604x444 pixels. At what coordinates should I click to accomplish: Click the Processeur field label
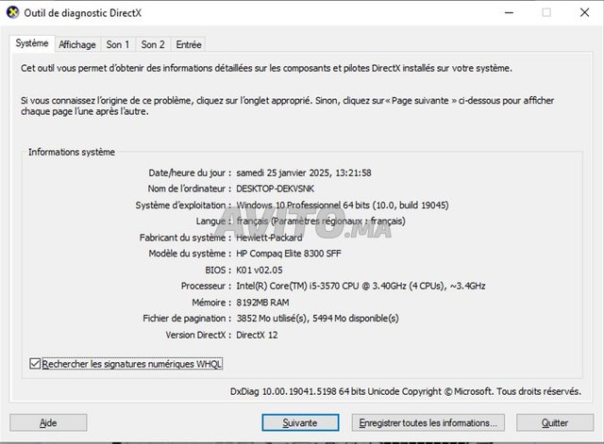pos(206,286)
